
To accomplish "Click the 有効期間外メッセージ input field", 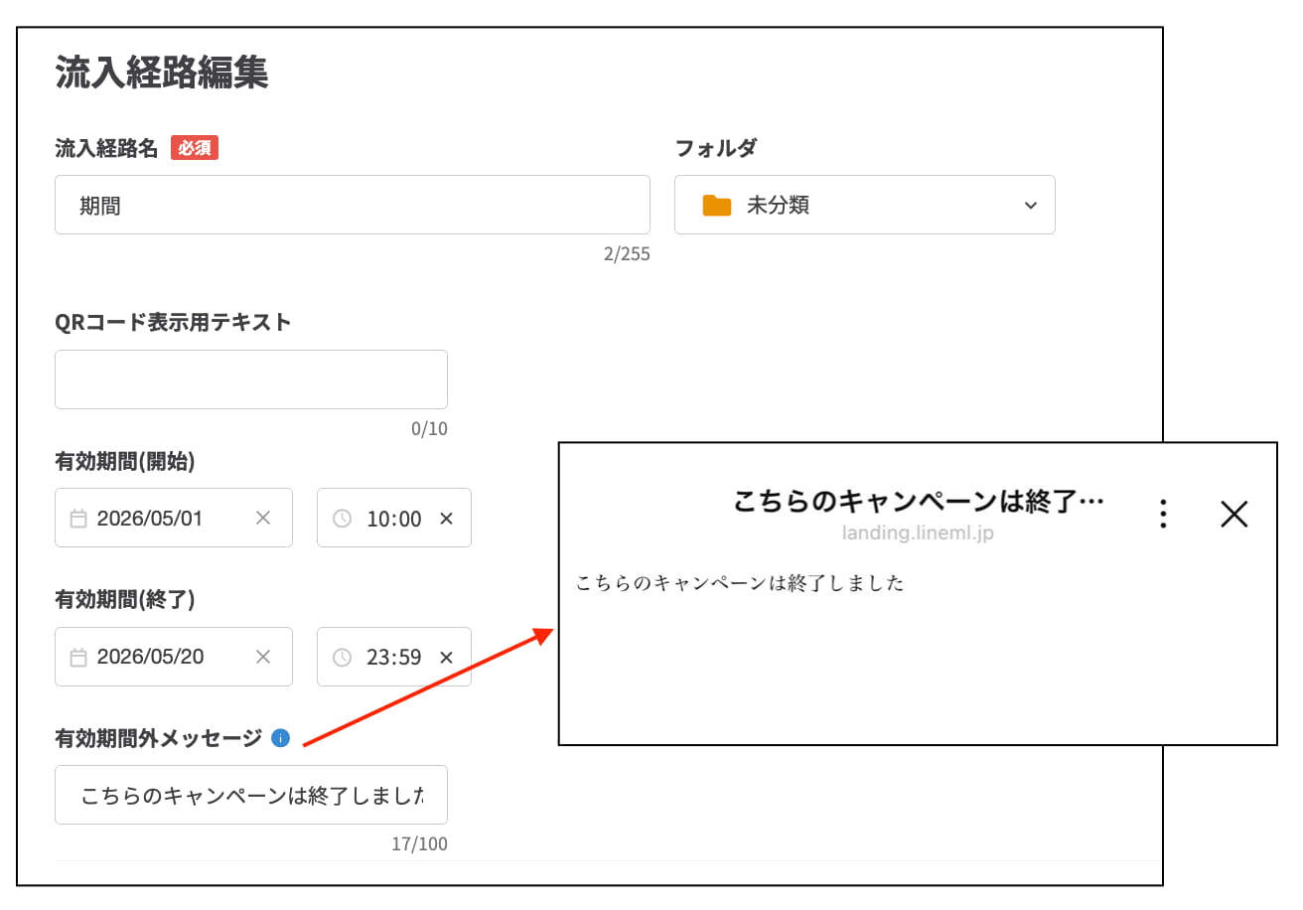I will (x=250, y=795).
